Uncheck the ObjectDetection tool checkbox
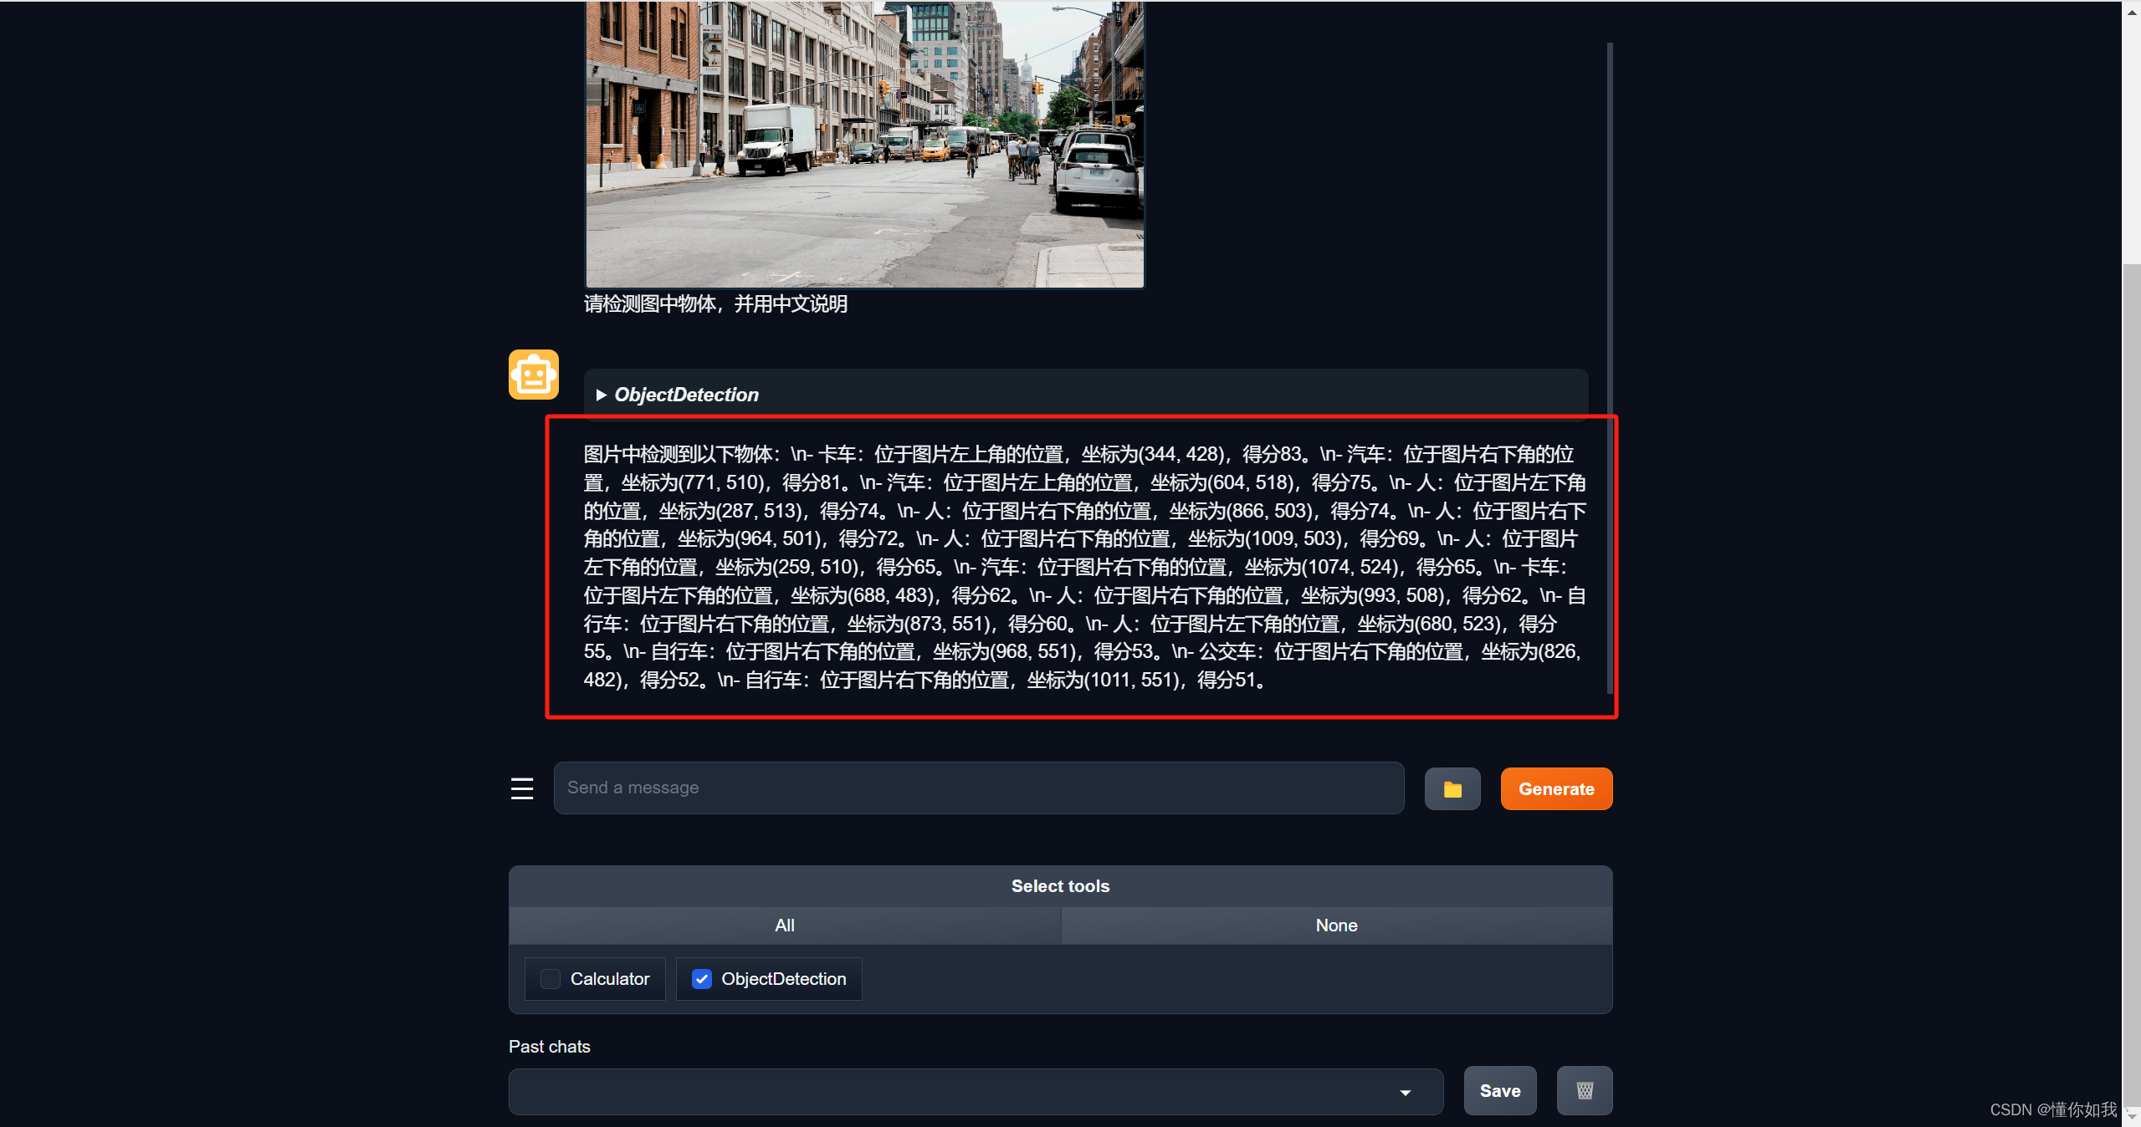This screenshot has width=2141, height=1127. coord(702,979)
